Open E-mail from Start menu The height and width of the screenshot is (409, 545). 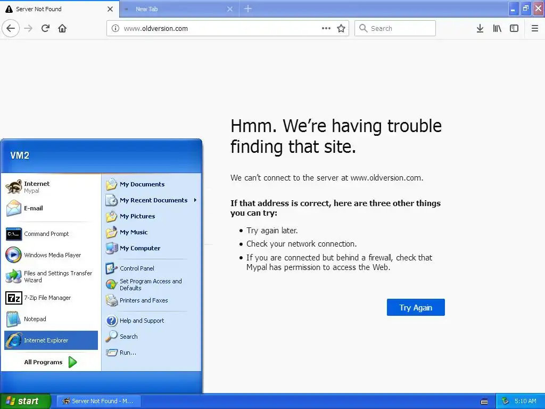[x=51, y=208]
